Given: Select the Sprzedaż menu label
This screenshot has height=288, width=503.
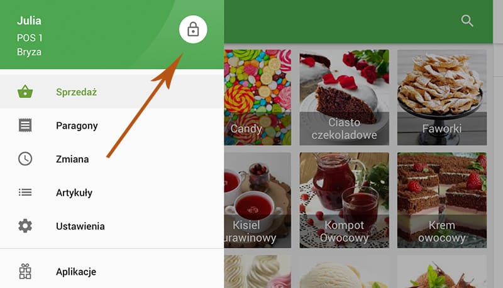Looking at the screenshot, I should pos(76,92).
